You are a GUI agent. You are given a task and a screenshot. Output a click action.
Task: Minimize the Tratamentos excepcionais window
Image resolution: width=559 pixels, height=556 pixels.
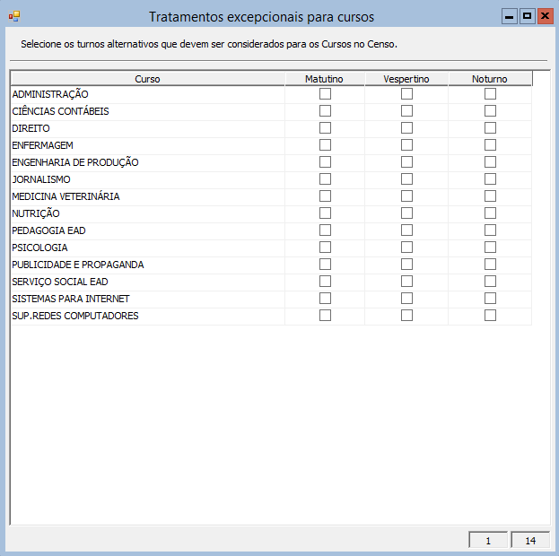[510, 16]
